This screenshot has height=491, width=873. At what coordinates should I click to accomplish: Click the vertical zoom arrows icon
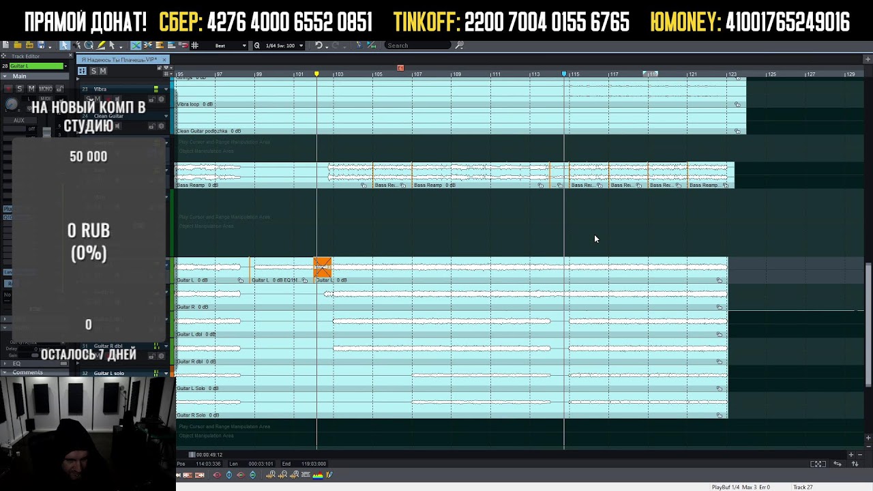tap(855, 464)
